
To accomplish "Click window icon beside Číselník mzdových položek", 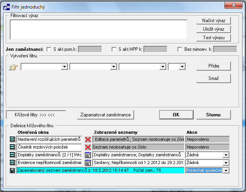I will pyautogui.click(x=12, y=147).
